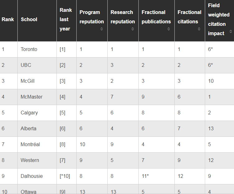
Task: Click the Dalhousie school name
Action: point(32,176)
